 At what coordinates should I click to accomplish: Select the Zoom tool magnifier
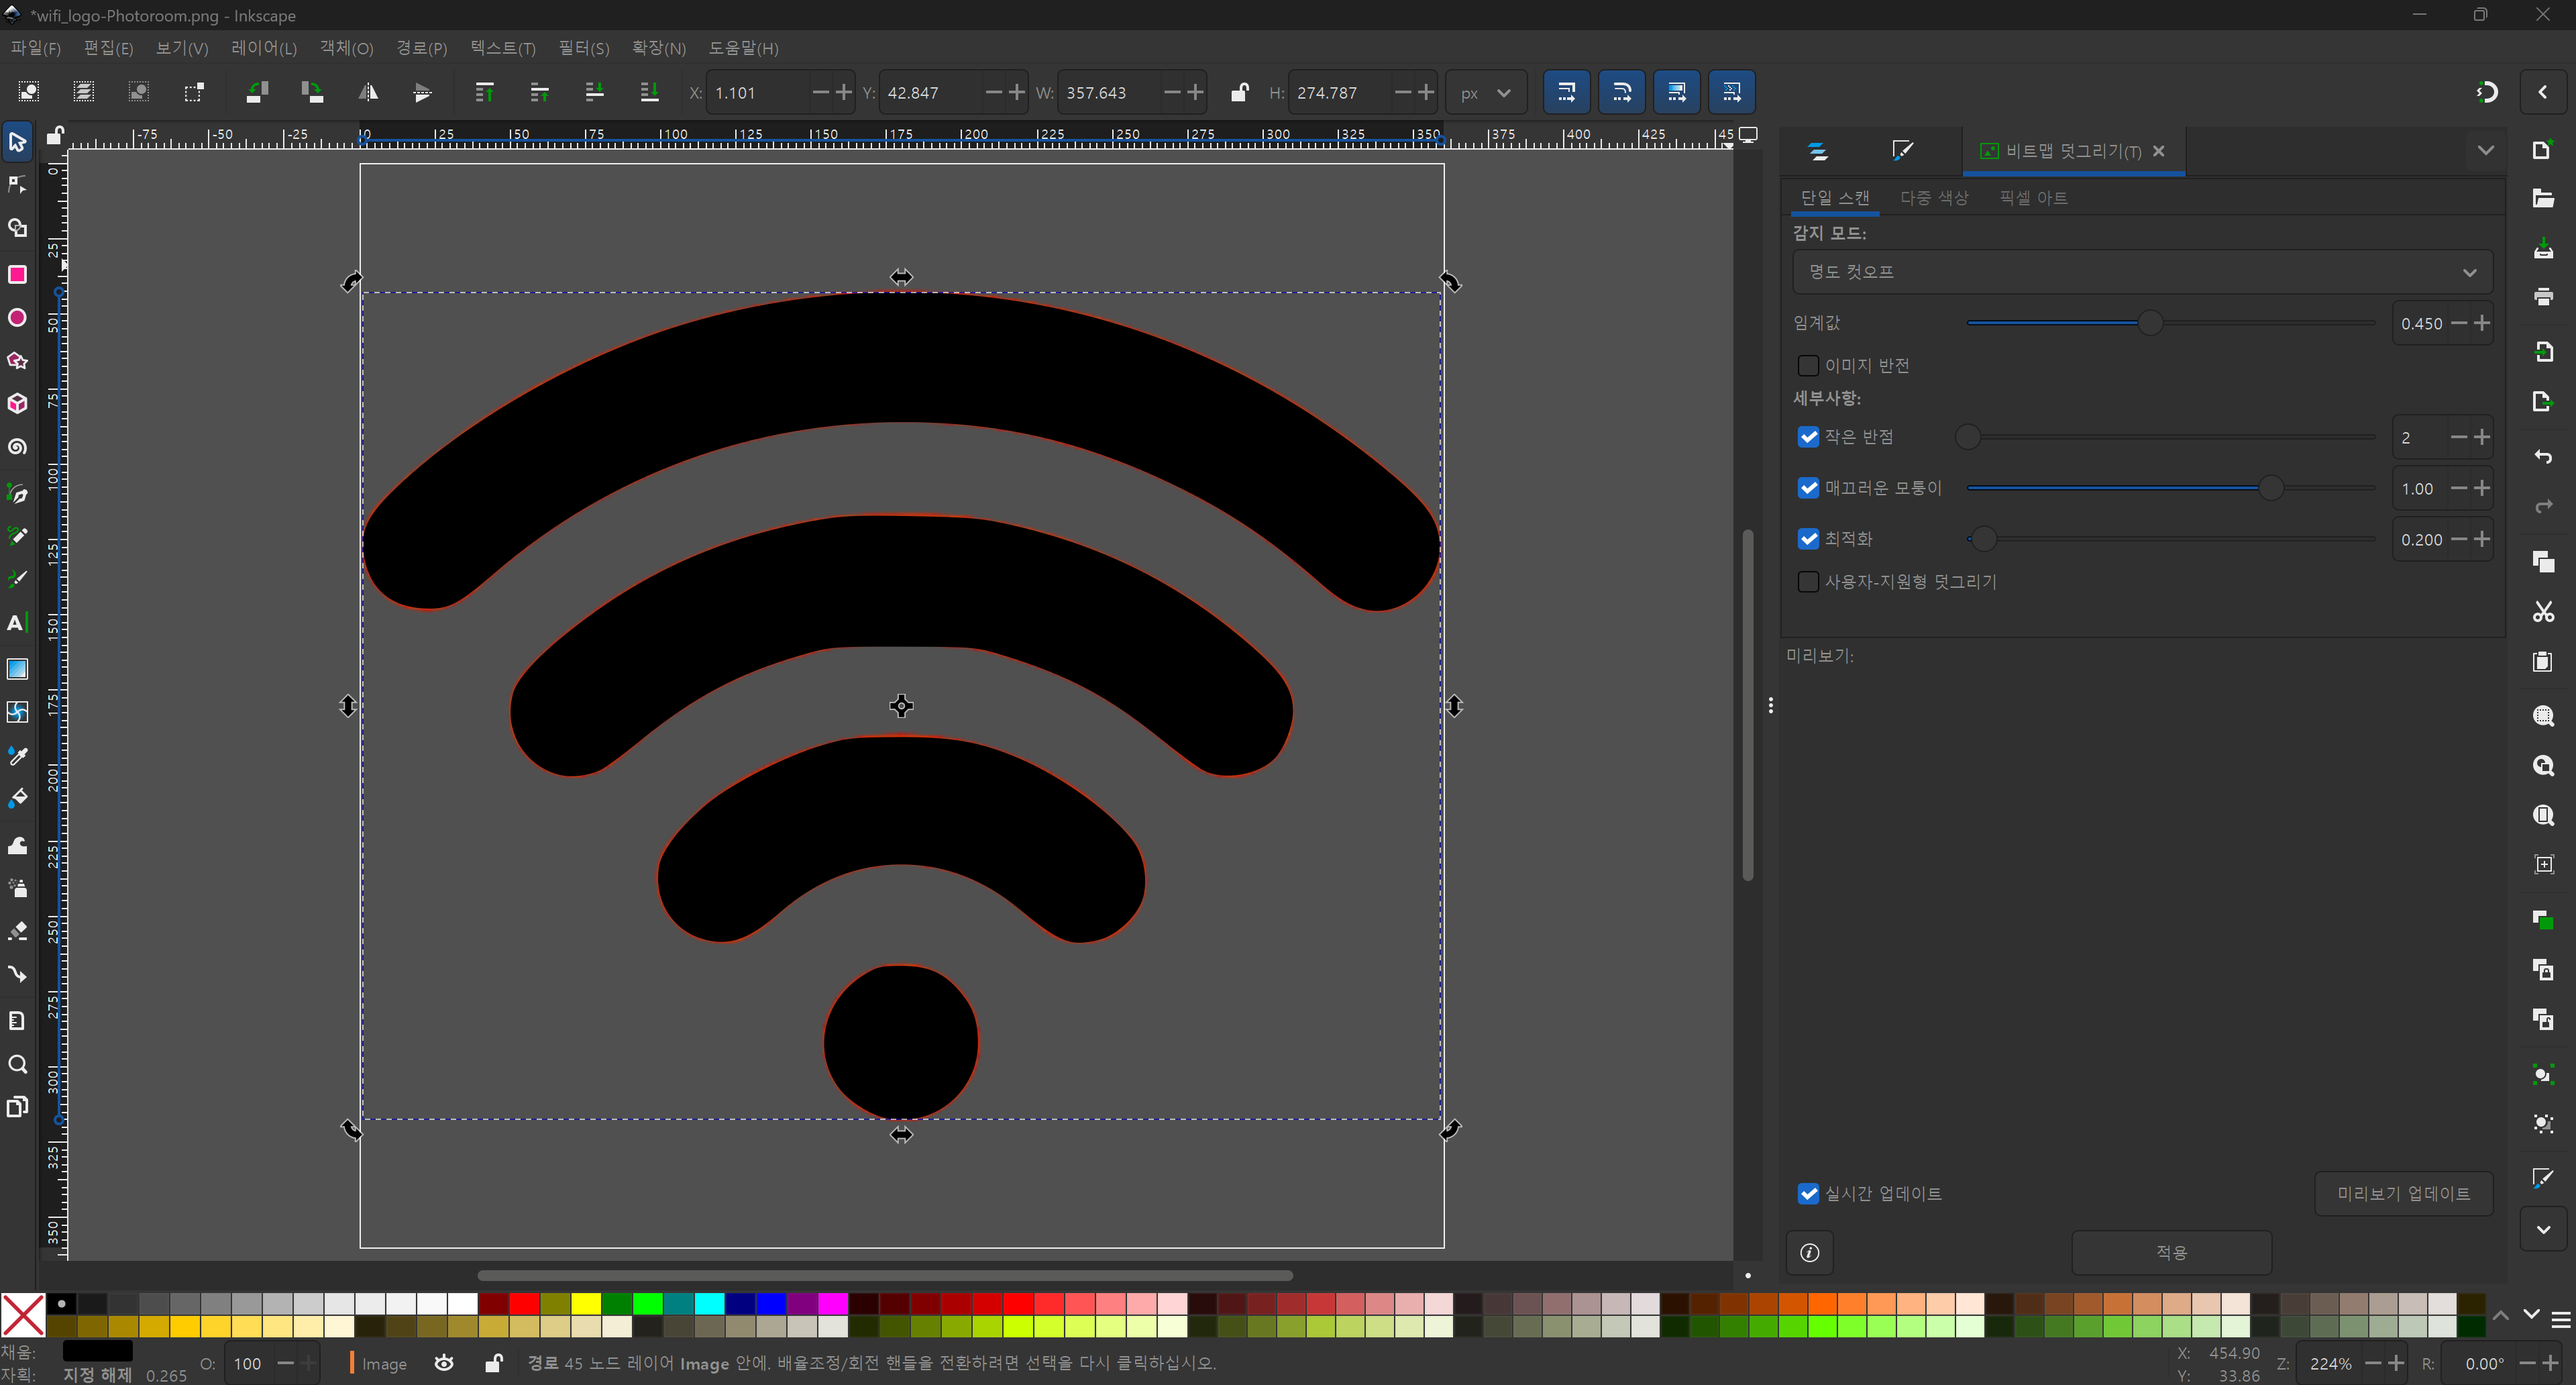(x=17, y=1064)
